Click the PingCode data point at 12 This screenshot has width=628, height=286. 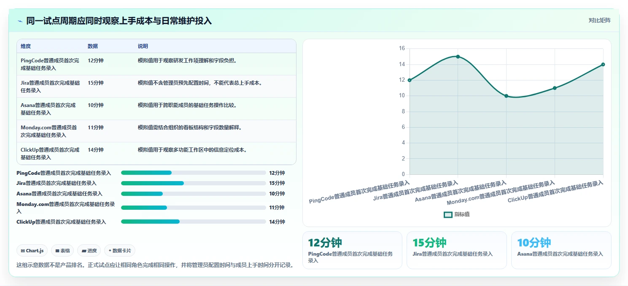pos(410,80)
